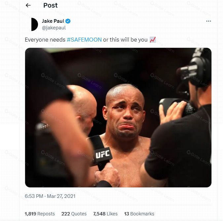
Task: Click Jake Paul's profile avatar
Action: [x=34, y=24]
